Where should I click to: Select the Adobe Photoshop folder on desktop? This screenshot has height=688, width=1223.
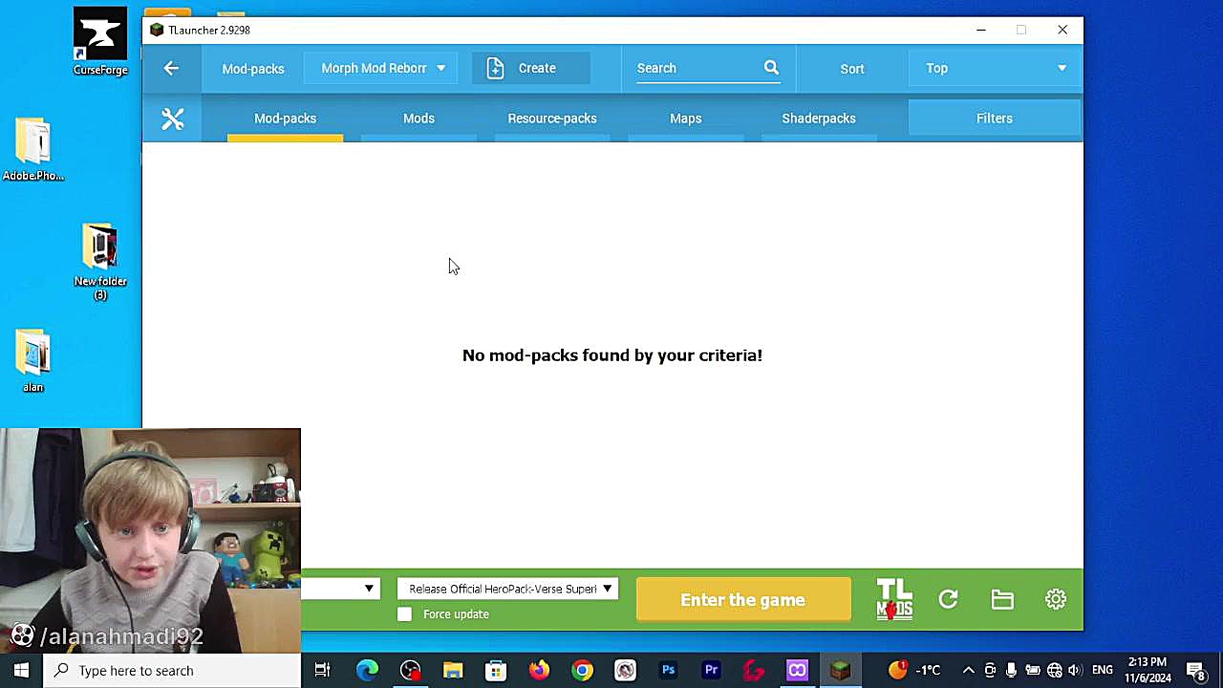(x=33, y=149)
